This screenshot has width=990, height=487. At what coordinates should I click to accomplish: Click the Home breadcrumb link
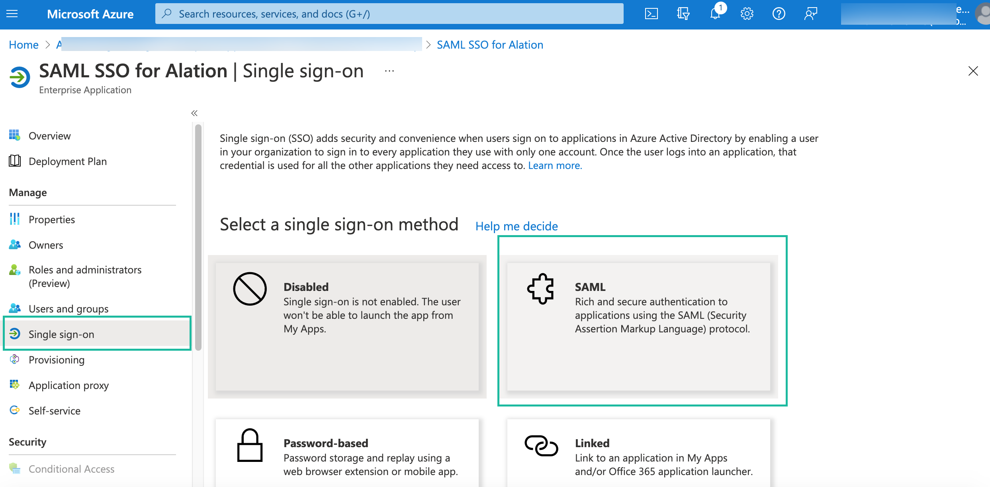(23, 45)
